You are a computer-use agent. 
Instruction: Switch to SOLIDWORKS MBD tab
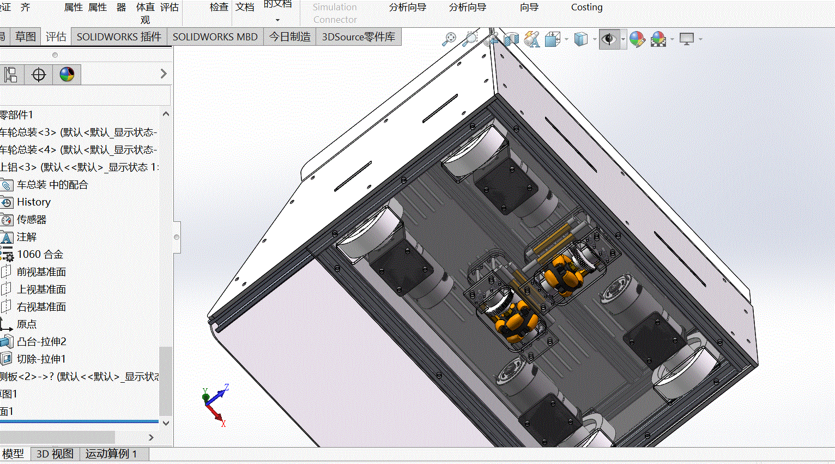(x=215, y=37)
